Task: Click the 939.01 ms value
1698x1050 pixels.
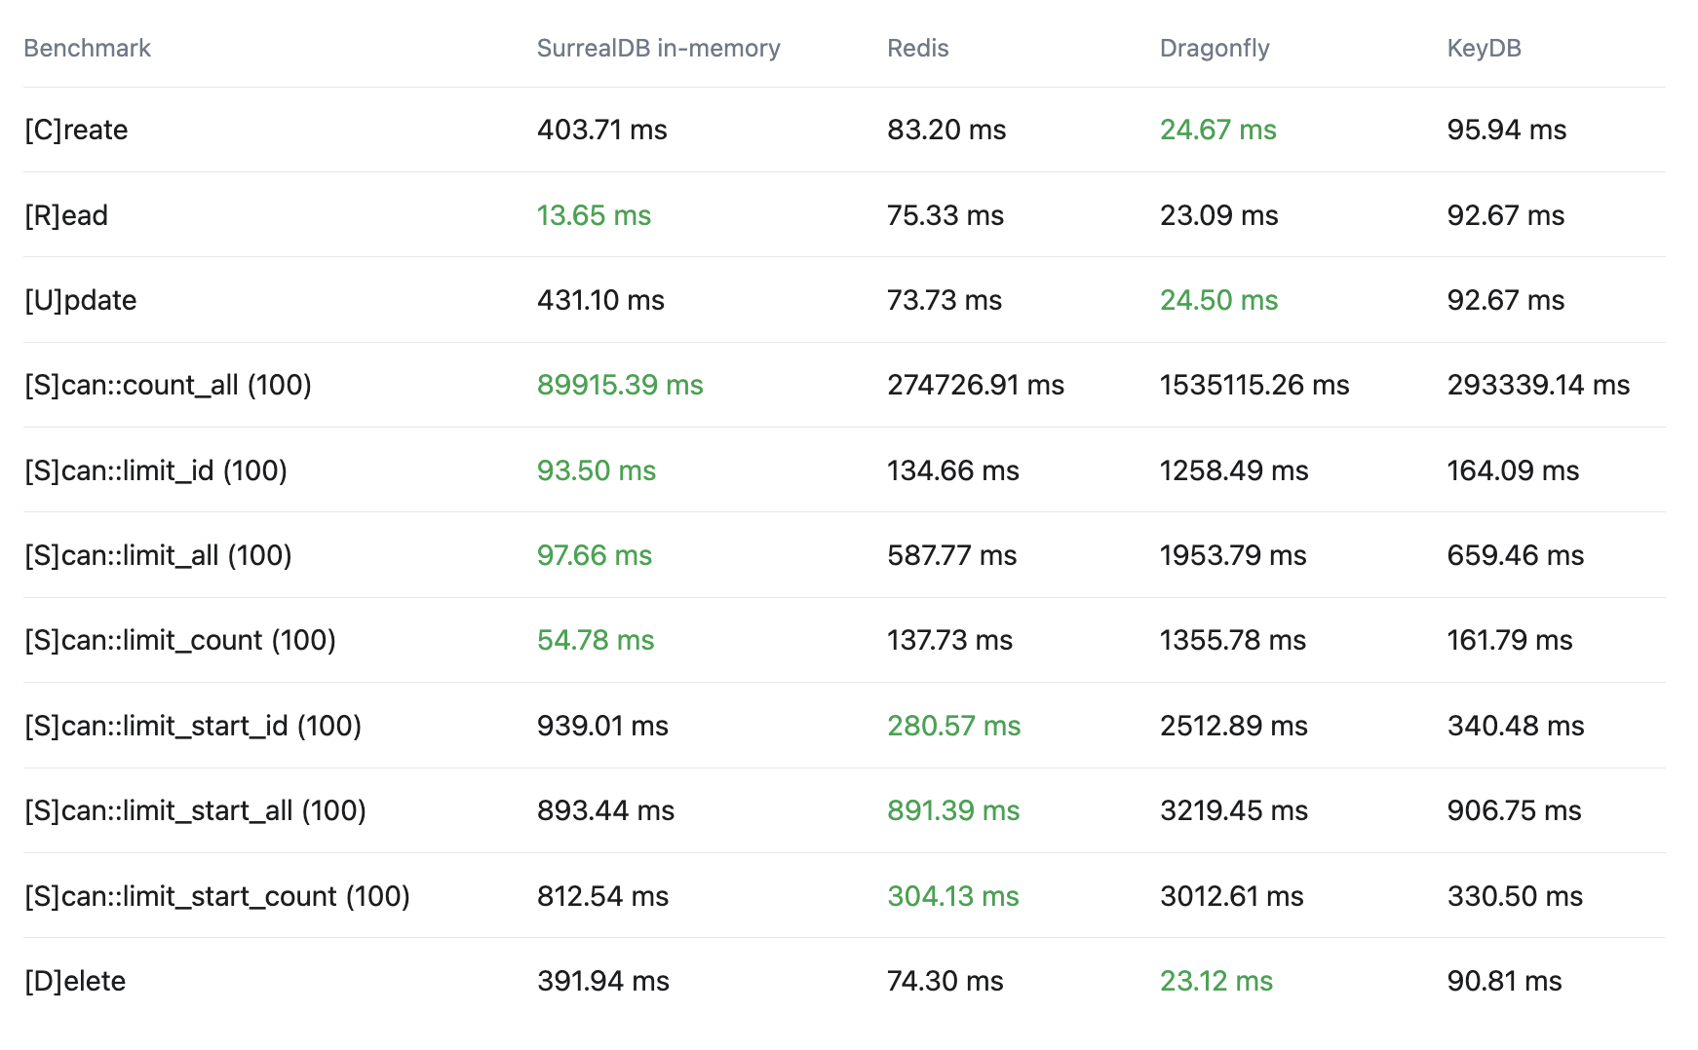Action: 602,726
